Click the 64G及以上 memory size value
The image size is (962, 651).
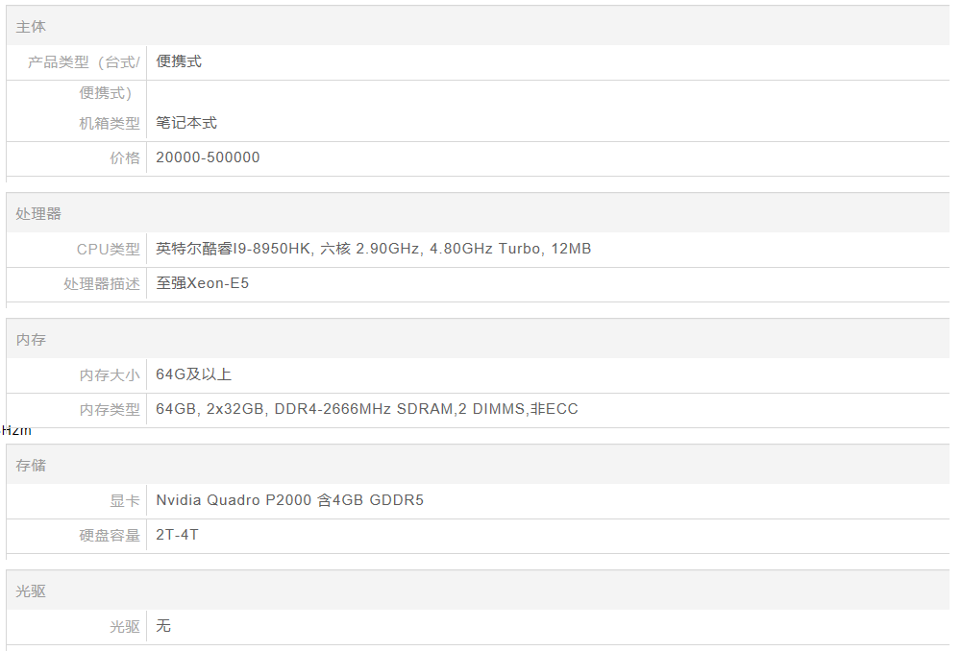[x=193, y=374]
